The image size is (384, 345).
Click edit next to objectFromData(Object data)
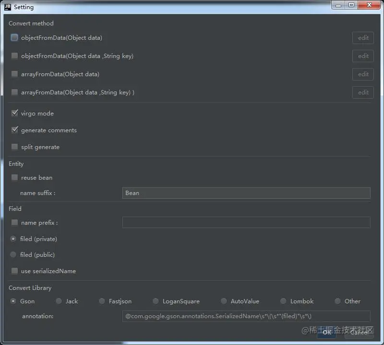point(363,37)
